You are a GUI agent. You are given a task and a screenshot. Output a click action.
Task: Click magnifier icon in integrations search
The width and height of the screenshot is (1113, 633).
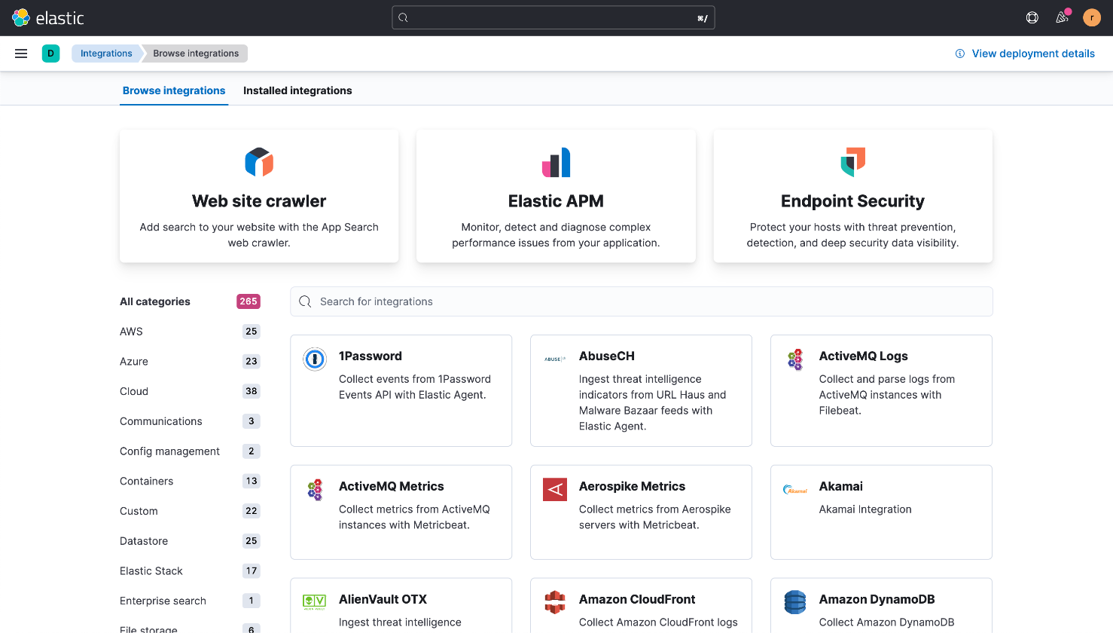[x=305, y=301]
